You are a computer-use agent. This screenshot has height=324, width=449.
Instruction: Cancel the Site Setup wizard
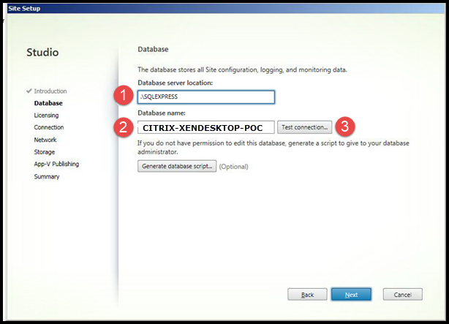point(403,295)
